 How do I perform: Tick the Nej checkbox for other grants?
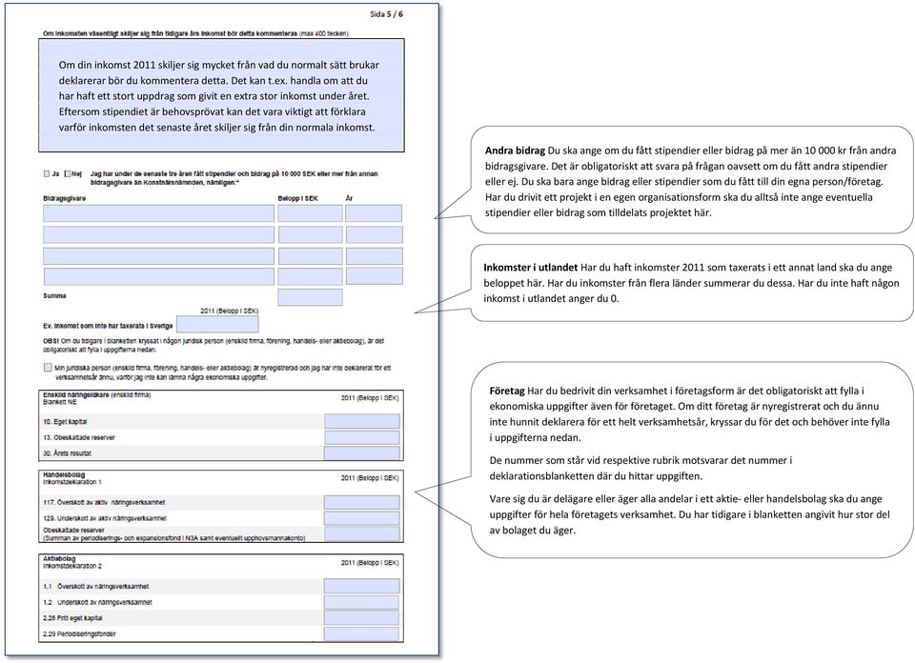(68, 173)
